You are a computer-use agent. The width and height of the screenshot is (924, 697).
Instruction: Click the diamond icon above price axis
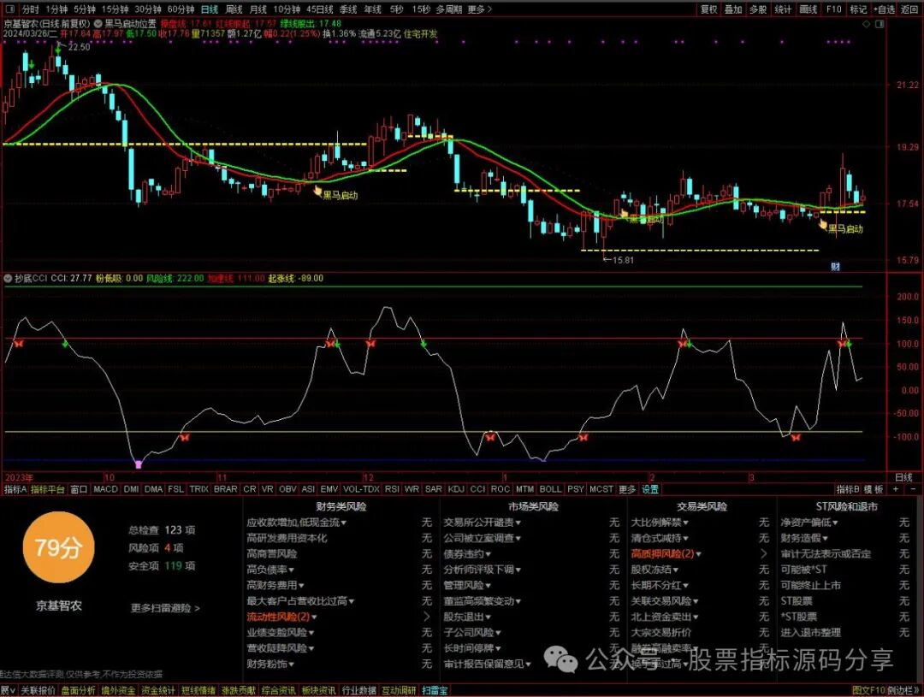pos(866,24)
